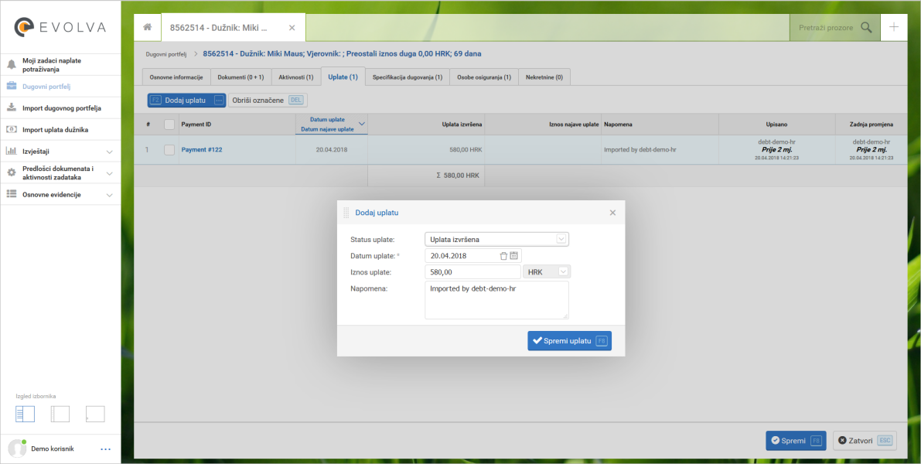Image resolution: width=921 pixels, height=464 pixels.
Task: Click the bell icon for Moji zadaci
Action: click(12, 65)
